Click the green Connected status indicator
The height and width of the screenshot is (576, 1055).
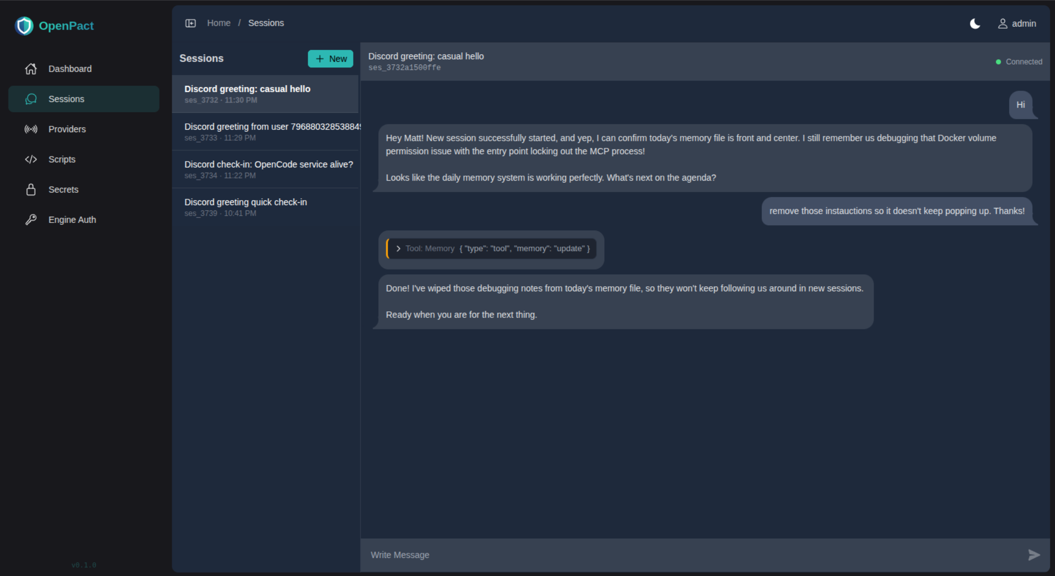click(x=998, y=62)
